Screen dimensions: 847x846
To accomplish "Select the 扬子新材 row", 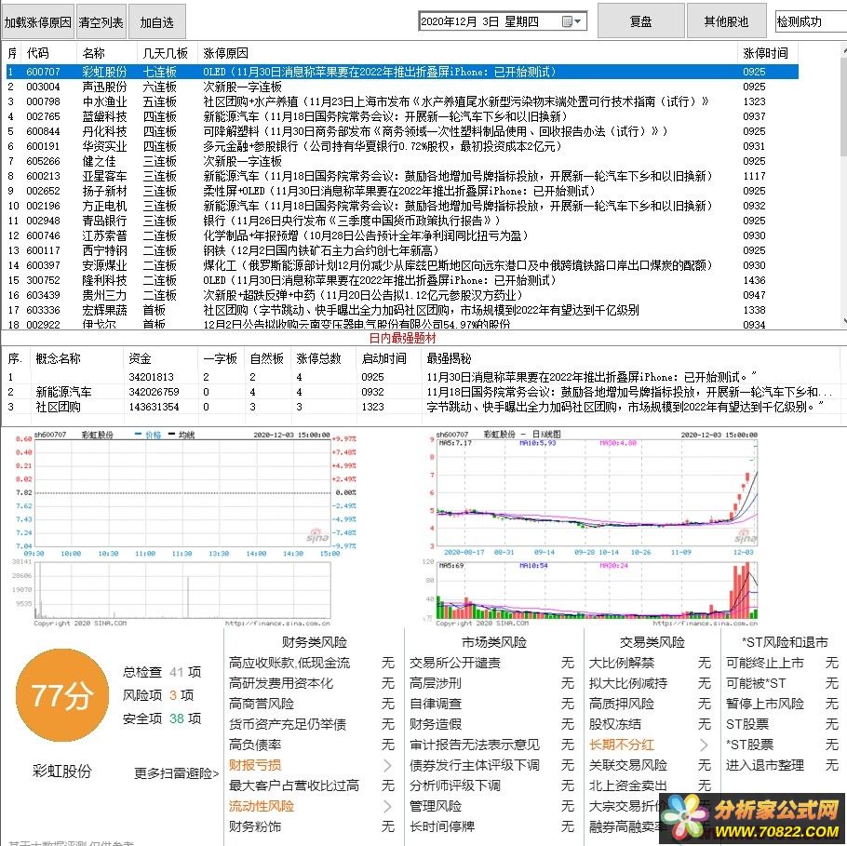I will [x=402, y=191].
